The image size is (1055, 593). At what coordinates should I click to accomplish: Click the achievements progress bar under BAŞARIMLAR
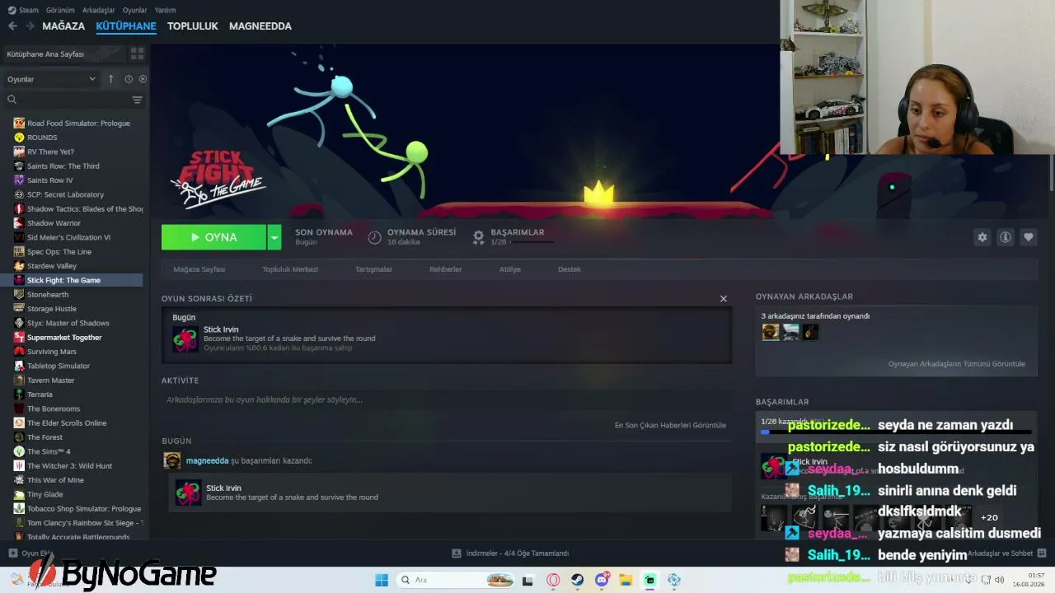tap(896, 432)
